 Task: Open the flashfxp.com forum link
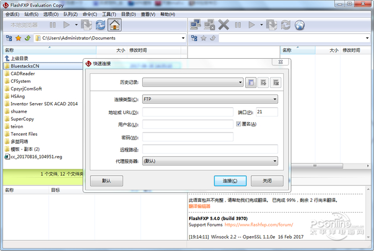[x=259, y=225]
